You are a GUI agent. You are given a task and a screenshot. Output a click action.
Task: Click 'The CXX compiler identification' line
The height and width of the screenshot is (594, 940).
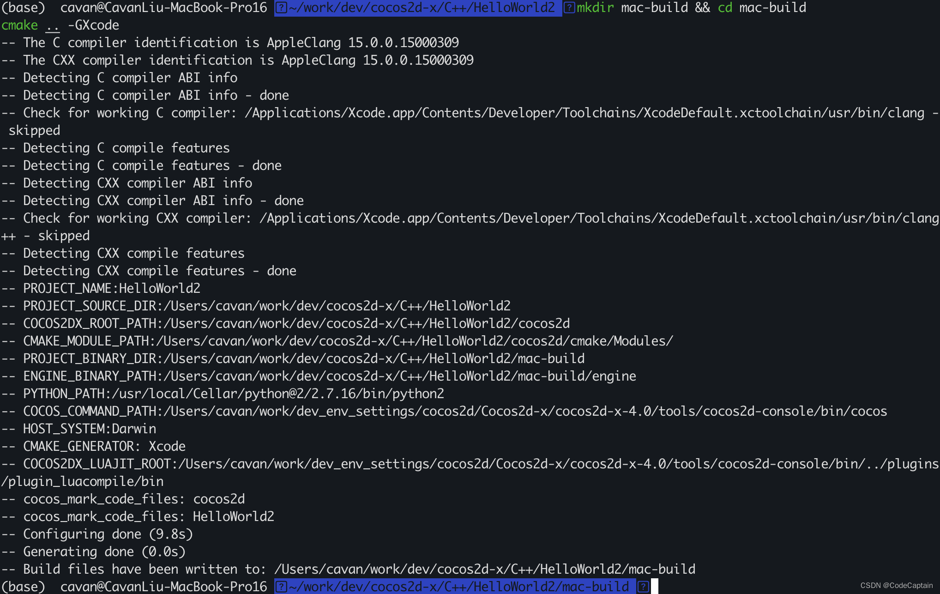(x=237, y=61)
